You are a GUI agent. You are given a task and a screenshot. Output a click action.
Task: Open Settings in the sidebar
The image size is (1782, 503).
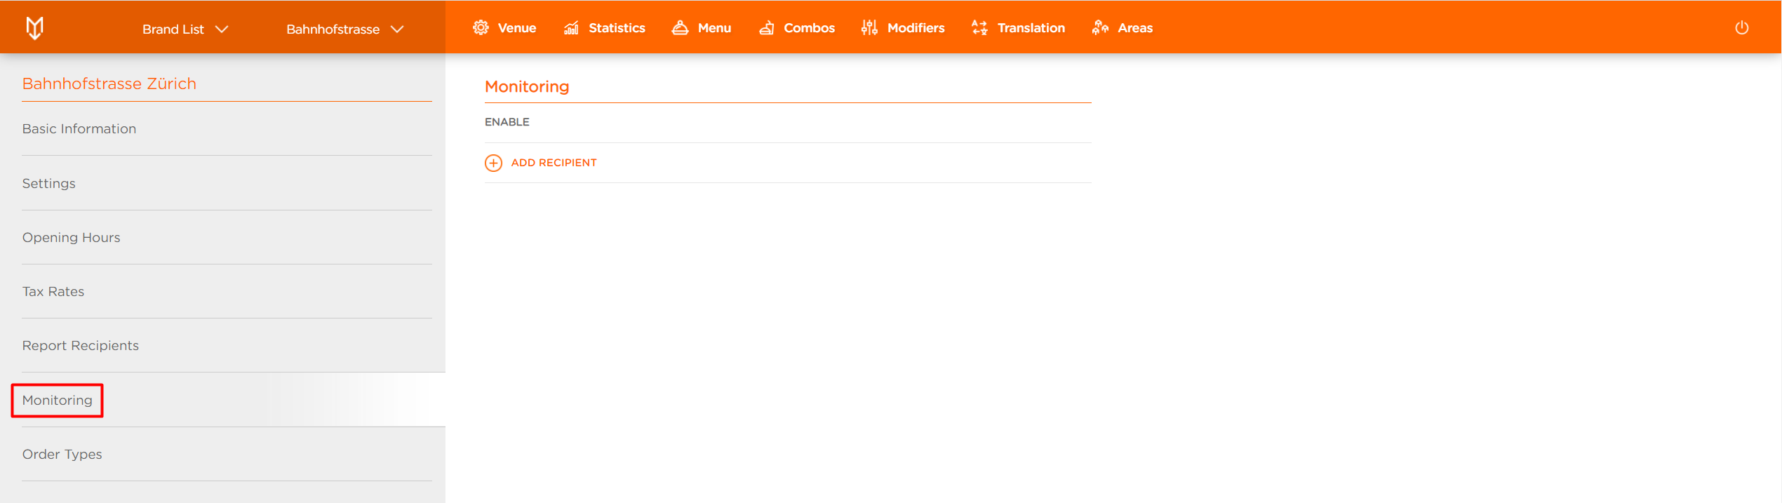tap(227, 184)
